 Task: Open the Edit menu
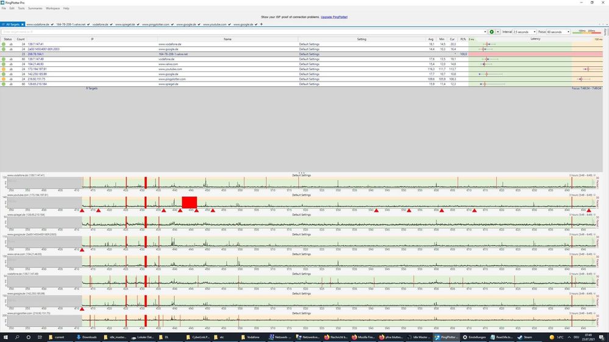tap(12, 8)
